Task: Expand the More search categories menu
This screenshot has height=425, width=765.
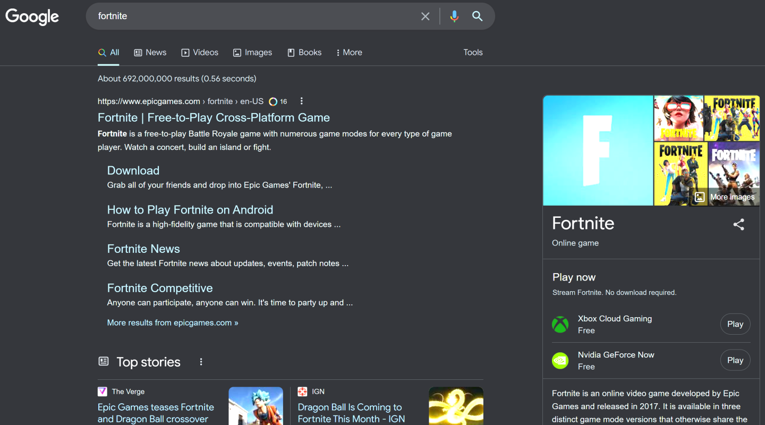Action: click(348, 52)
